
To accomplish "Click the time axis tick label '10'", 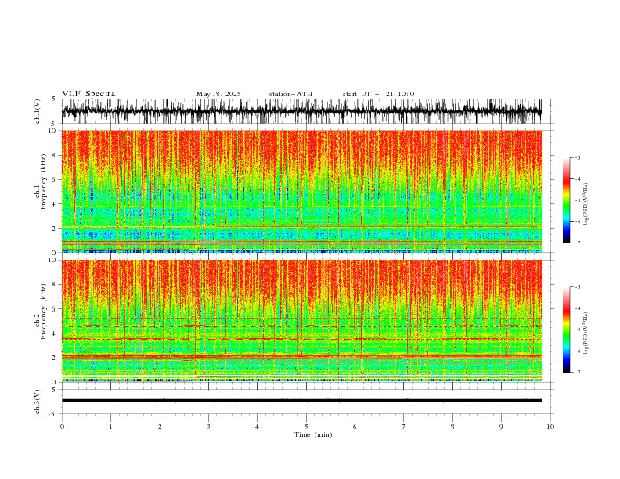I will point(550,427).
